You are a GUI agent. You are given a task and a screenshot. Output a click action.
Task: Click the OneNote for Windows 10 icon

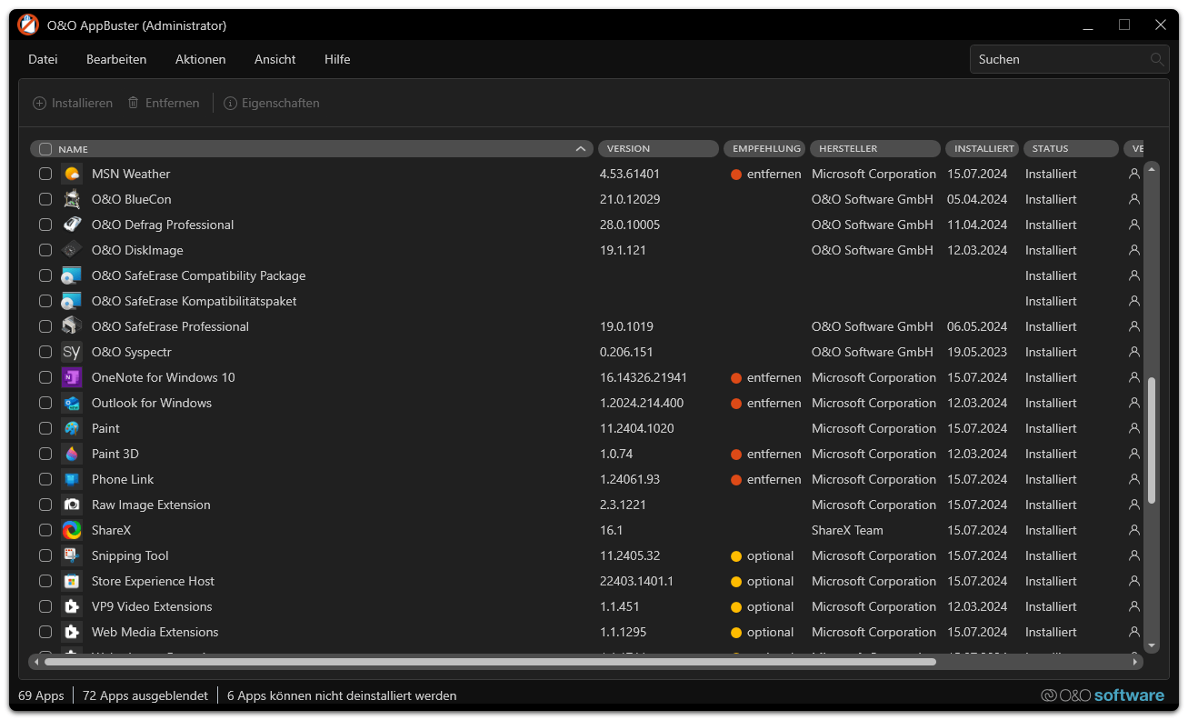(72, 377)
